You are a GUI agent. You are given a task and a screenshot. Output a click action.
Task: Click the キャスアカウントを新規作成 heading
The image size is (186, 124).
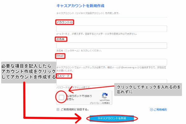pyautogui.click(x=80, y=6)
